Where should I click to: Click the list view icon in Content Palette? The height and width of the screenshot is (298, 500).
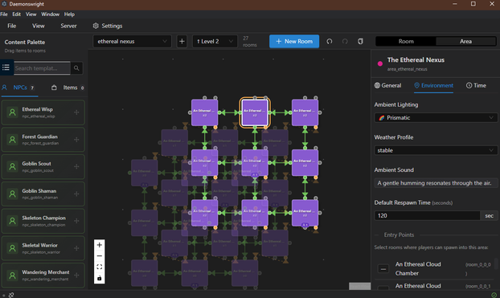[6, 67]
